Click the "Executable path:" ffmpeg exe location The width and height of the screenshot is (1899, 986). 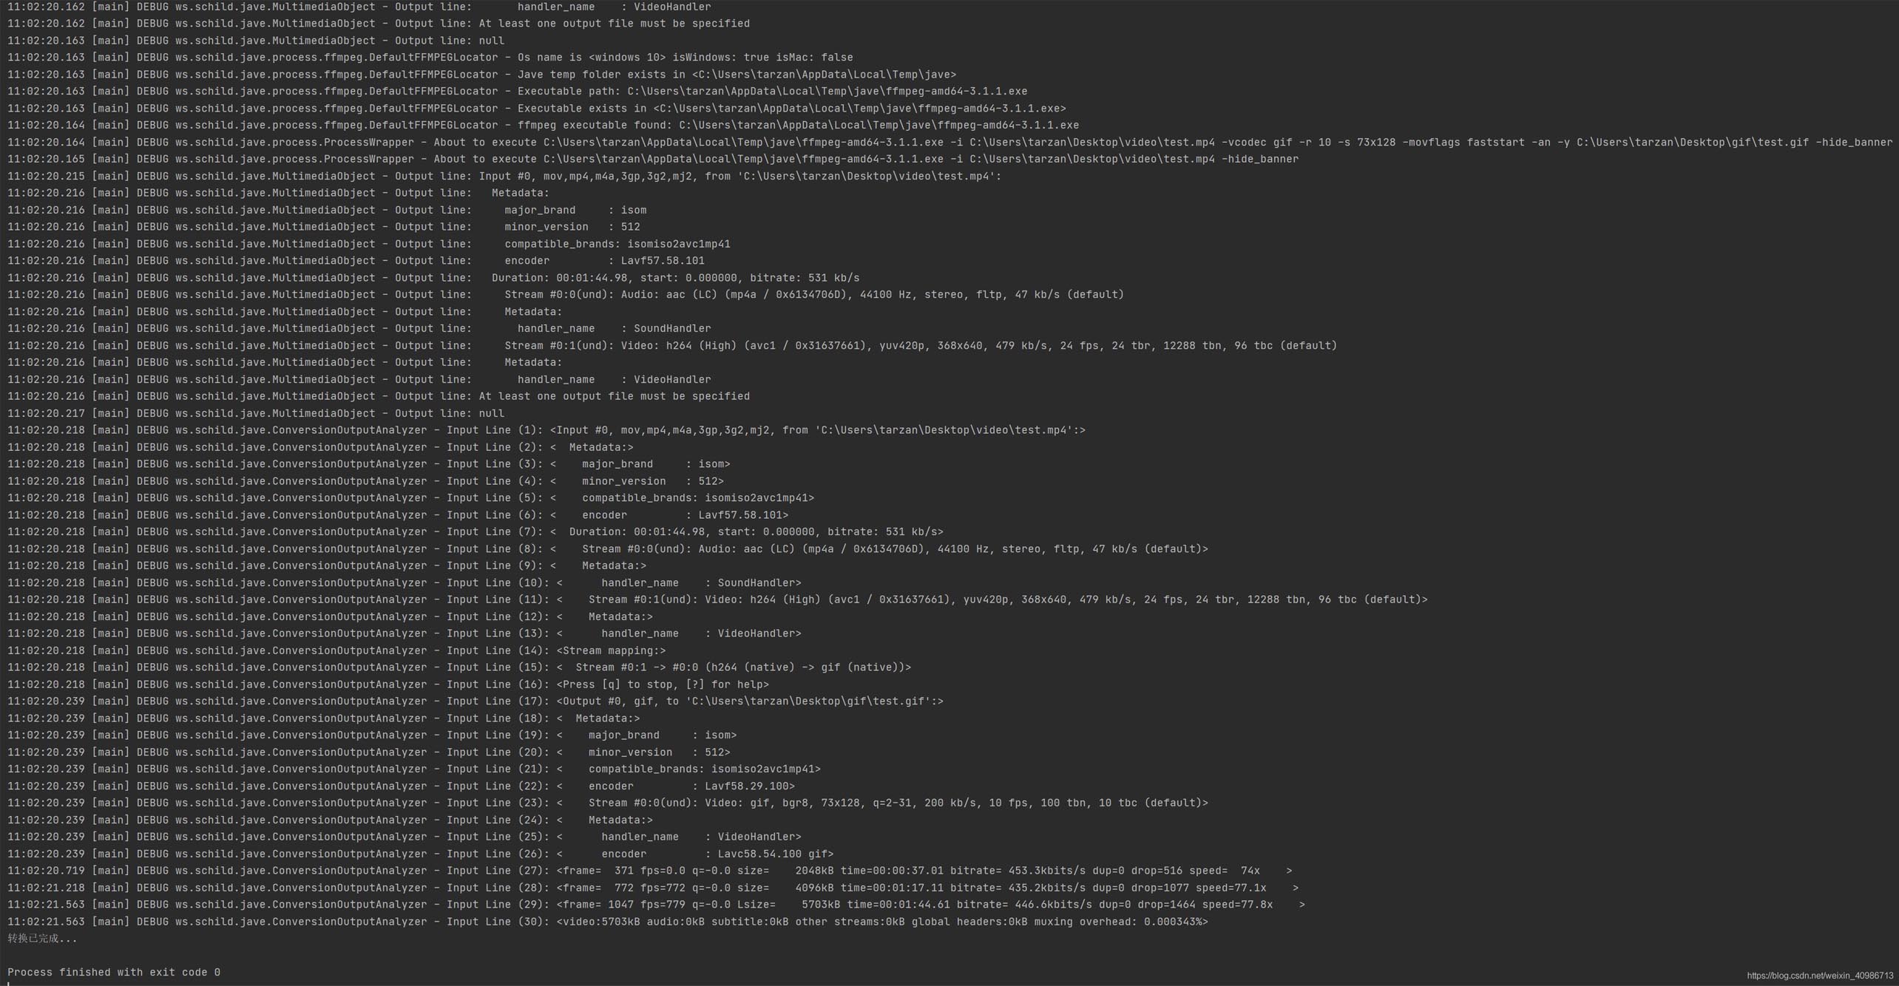click(x=827, y=92)
